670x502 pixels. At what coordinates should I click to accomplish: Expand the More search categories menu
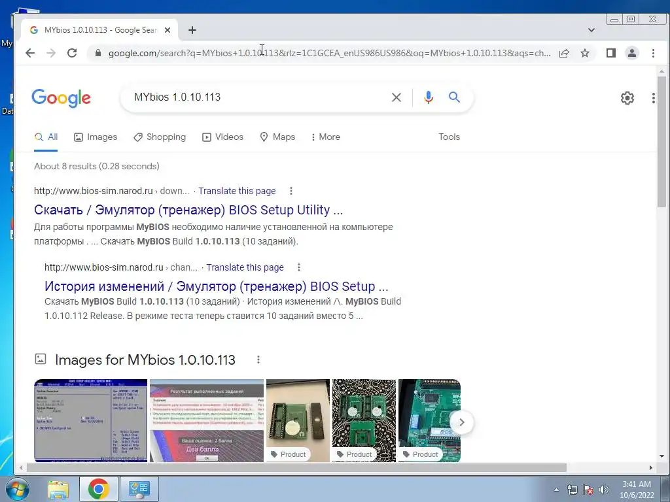click(326, 137)
